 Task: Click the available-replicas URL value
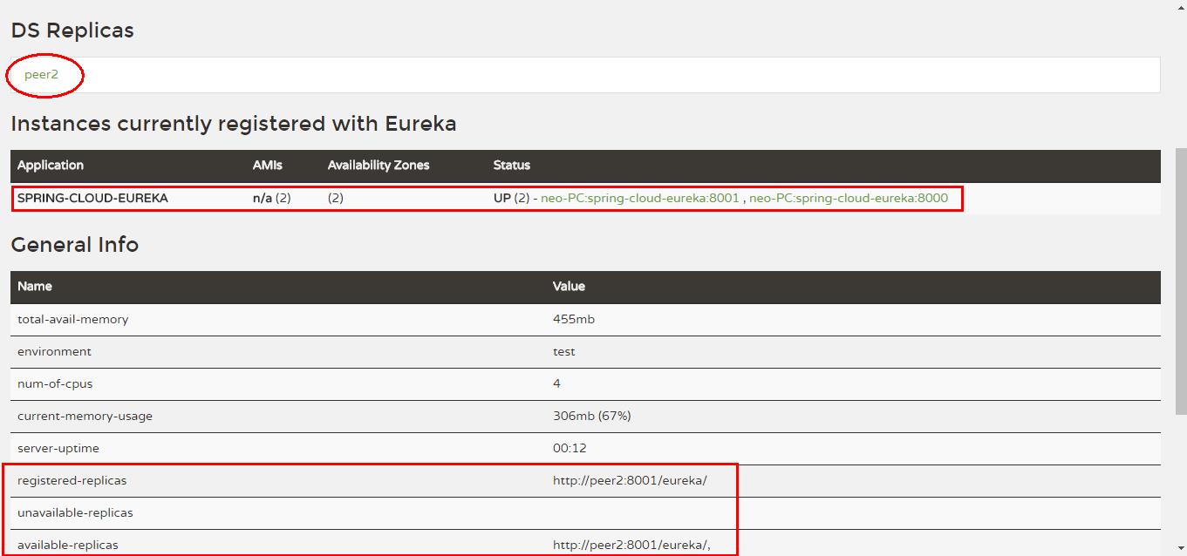tap(632, 544)
